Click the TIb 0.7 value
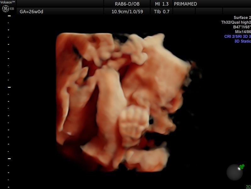Viewport: 251px width, 189px height. [162, 12]
